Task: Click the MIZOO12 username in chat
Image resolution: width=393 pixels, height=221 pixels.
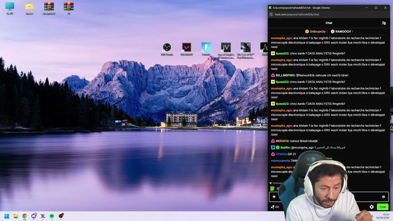Action: pos(282,141)
